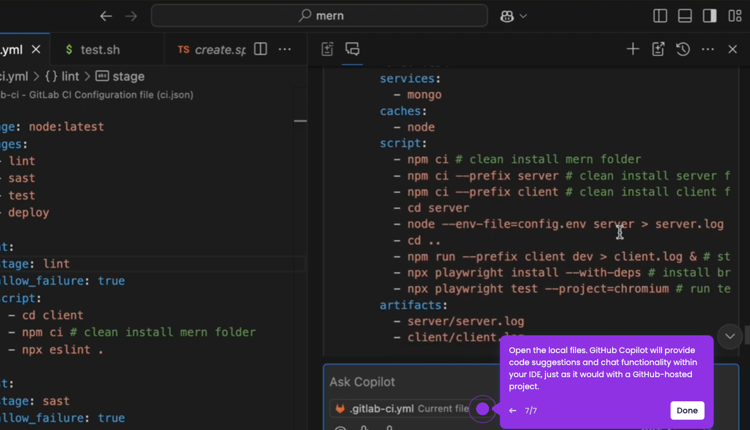Image resolution: width=750 pixels, height=430 pixels.
Task: Open the Copilot Edits icon in the chat panel header
Action: coord(328,49)
